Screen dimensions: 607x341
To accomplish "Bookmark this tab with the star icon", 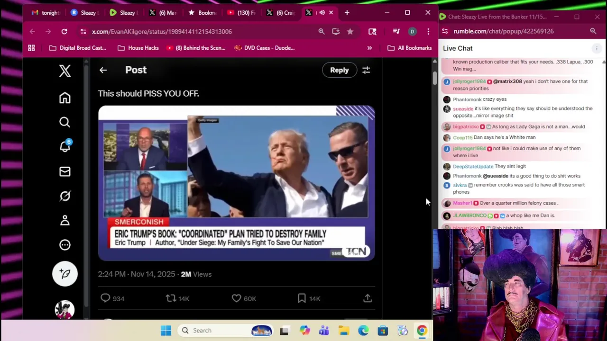I will click(x=350, y=31).
